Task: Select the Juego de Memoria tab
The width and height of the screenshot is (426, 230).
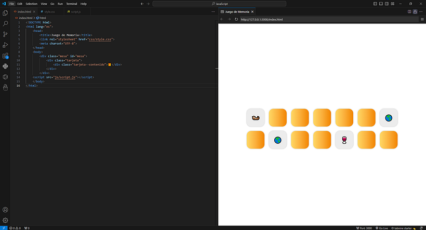Action: point(237,11)
